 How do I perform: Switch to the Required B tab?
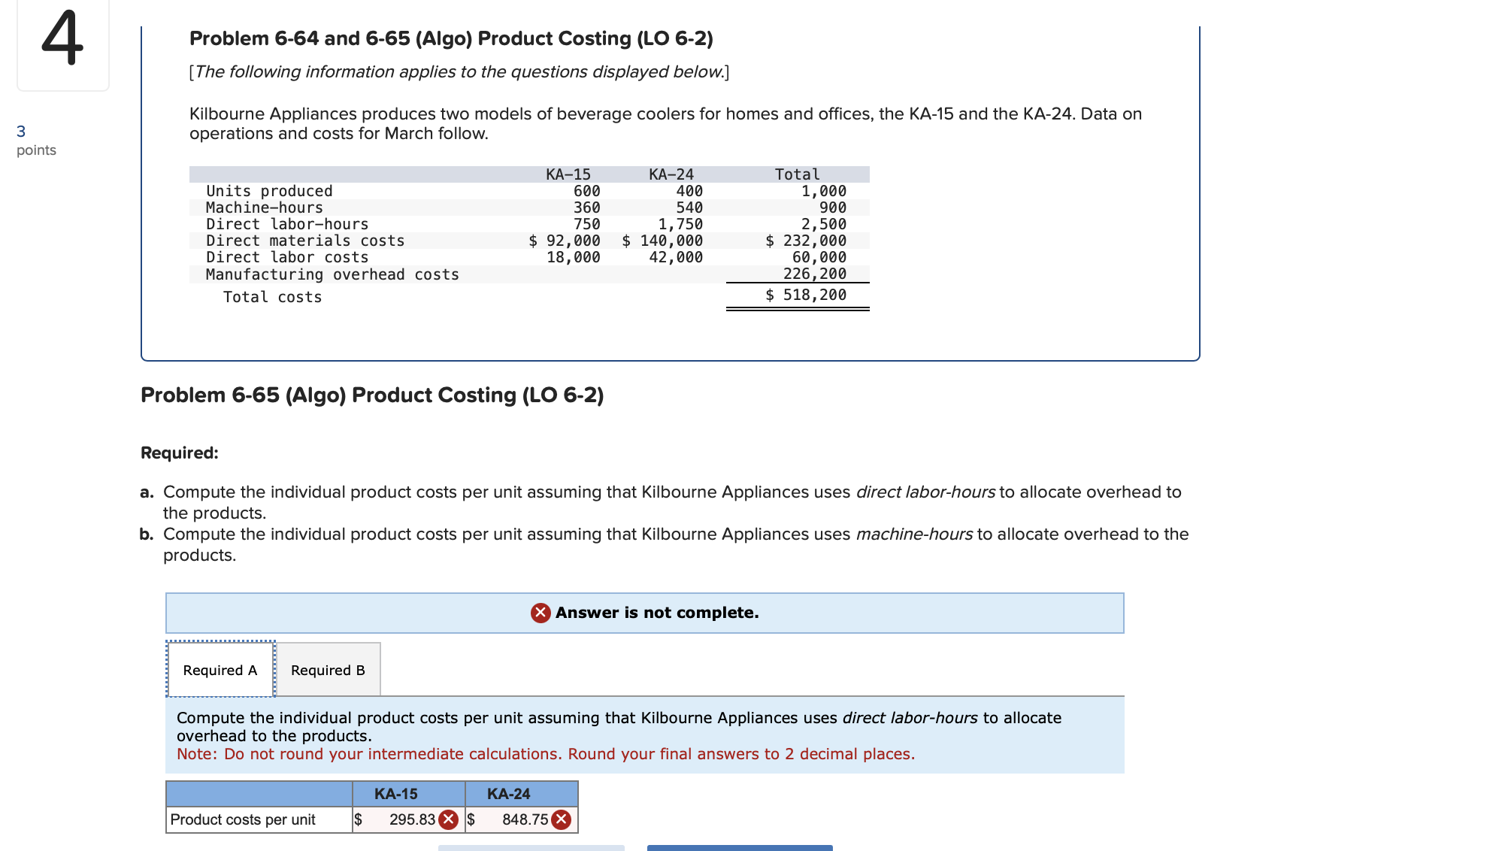(328, 668)
